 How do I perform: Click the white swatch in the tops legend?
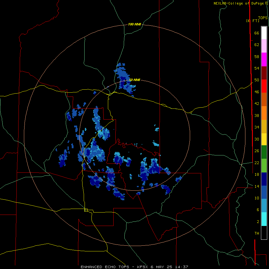point(264,33)
